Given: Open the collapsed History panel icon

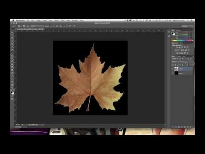Looking at the screenshot, I should pos(169,33).
